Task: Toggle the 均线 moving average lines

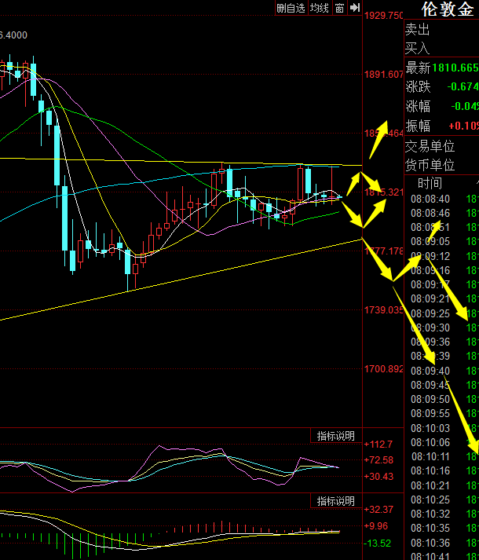Action: coord(319,8)
